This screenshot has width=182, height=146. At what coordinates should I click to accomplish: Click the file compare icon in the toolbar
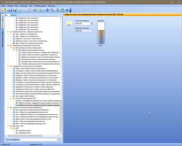click(41, 10)
